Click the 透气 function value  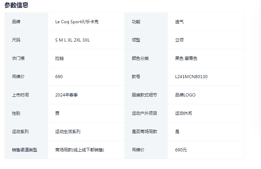pos(179,22)
